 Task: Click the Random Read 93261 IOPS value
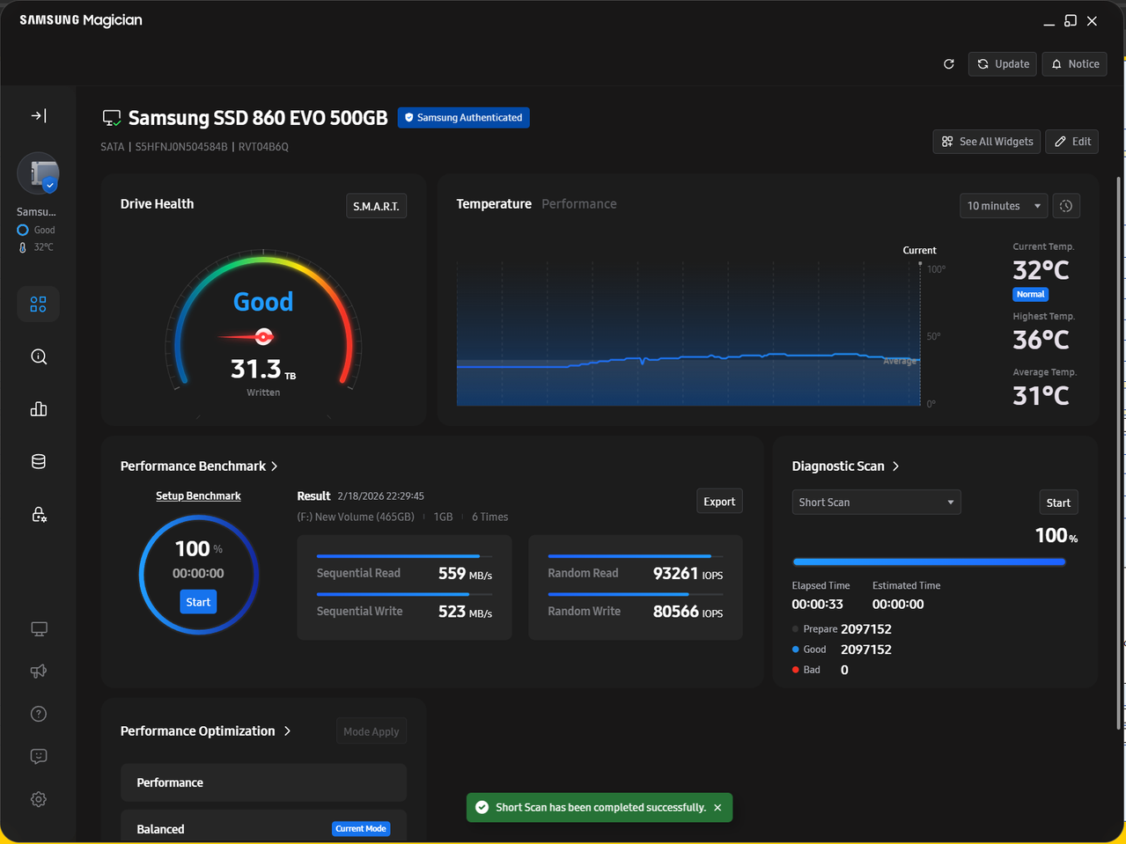point(688,574)
